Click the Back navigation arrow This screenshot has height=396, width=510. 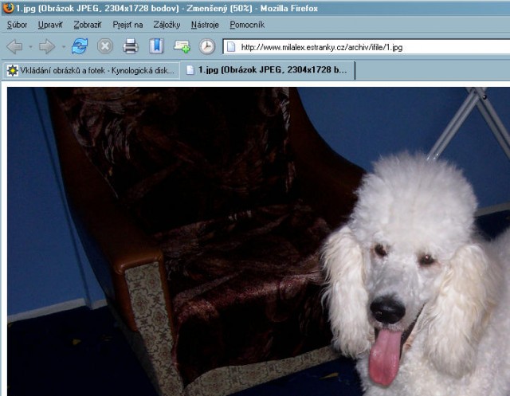coord(14,46)
